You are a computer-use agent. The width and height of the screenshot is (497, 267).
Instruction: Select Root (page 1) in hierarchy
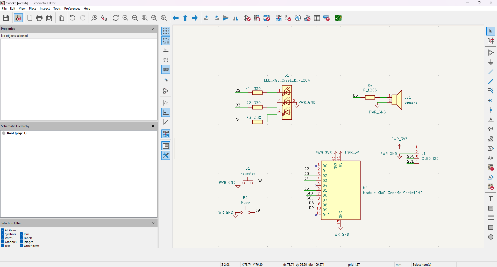pyautogui.click(x=17, y=133)
